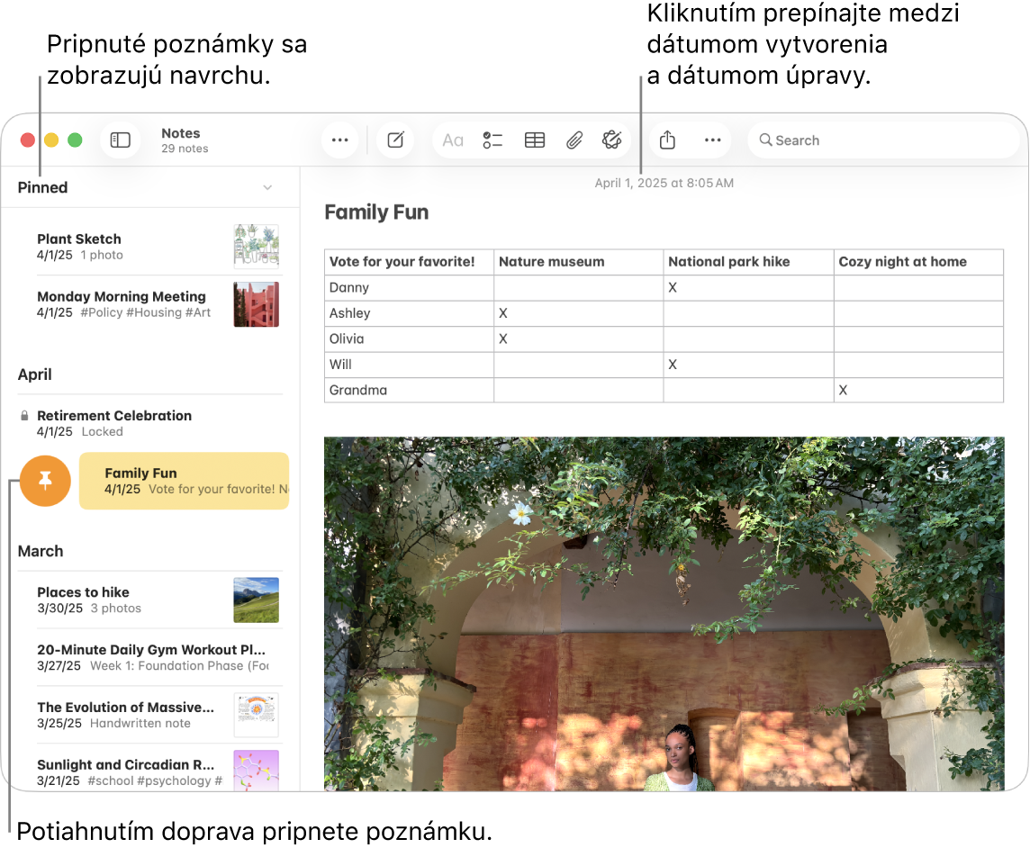The height and width of the screenshot is (848, 1030).
Task: Insert a checklist using the checklist icon
Action: point(492,140)
